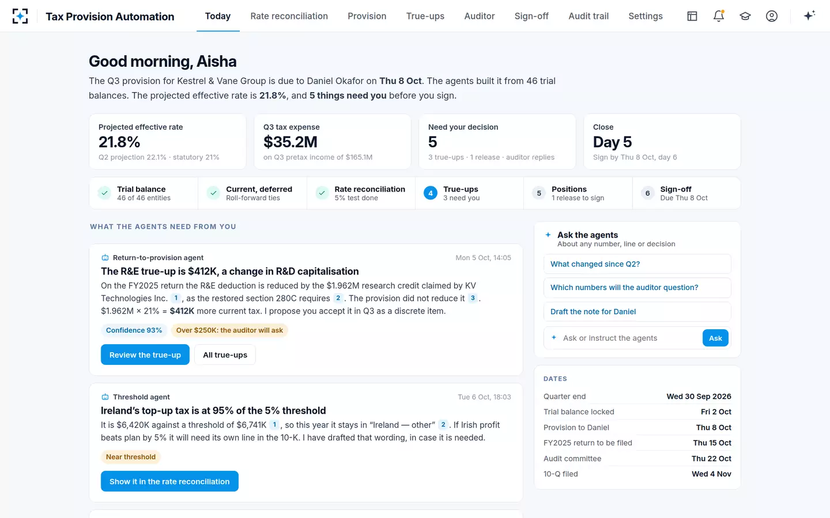Open citation 2 after Ireland — other
This screenshot has height=518, width=830.
(x=443, y=425)
